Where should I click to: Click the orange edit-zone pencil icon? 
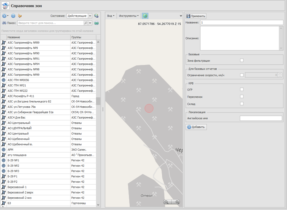[20, 16]
